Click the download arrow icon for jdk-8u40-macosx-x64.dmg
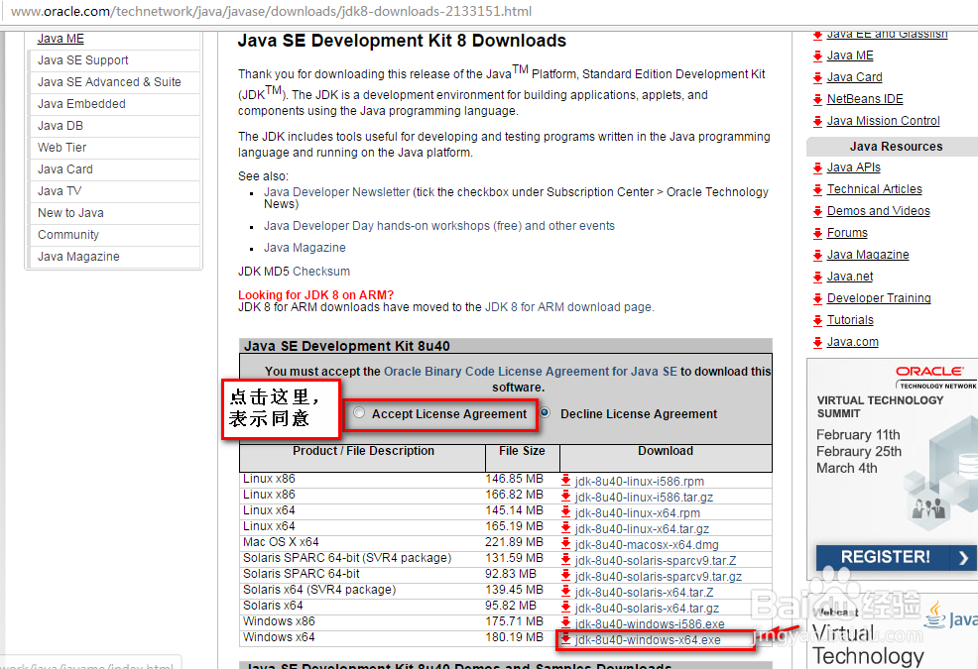Screen dimensions: 978x669 [565, 544]
